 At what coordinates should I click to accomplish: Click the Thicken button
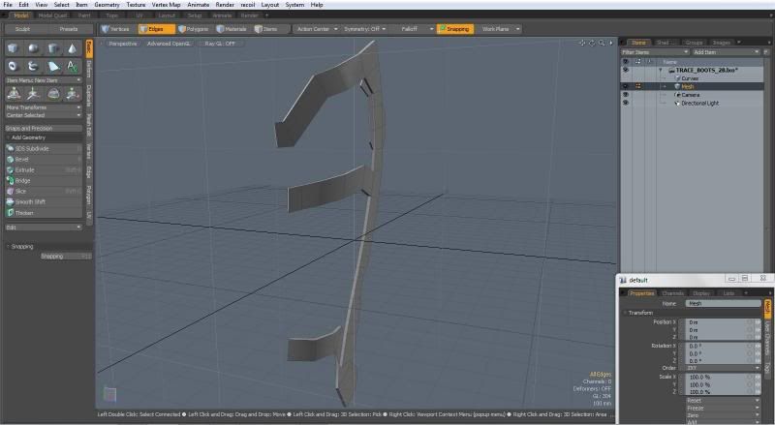click(x=24, y=212)
